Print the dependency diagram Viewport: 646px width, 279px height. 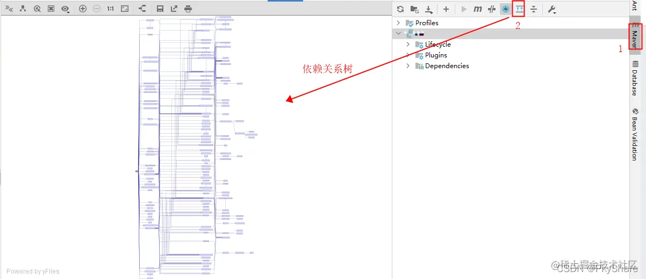188,9
